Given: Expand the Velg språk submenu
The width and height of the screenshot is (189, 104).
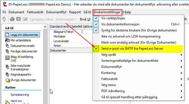Looking at the screenshot, I should (x=138, y=55).
